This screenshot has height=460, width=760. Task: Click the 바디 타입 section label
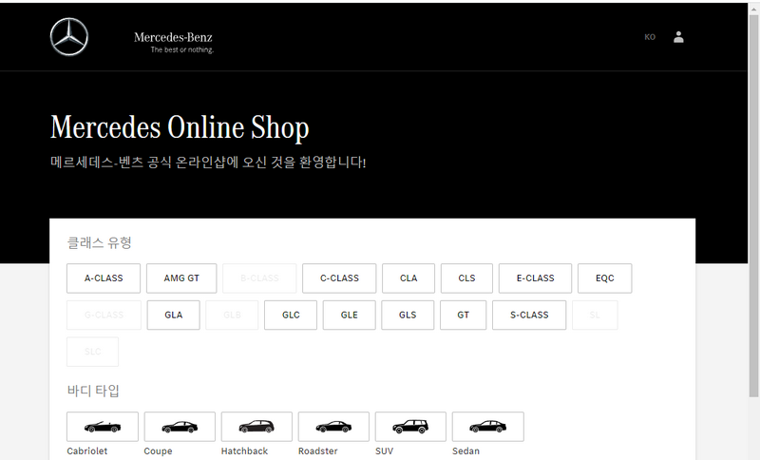93,391
